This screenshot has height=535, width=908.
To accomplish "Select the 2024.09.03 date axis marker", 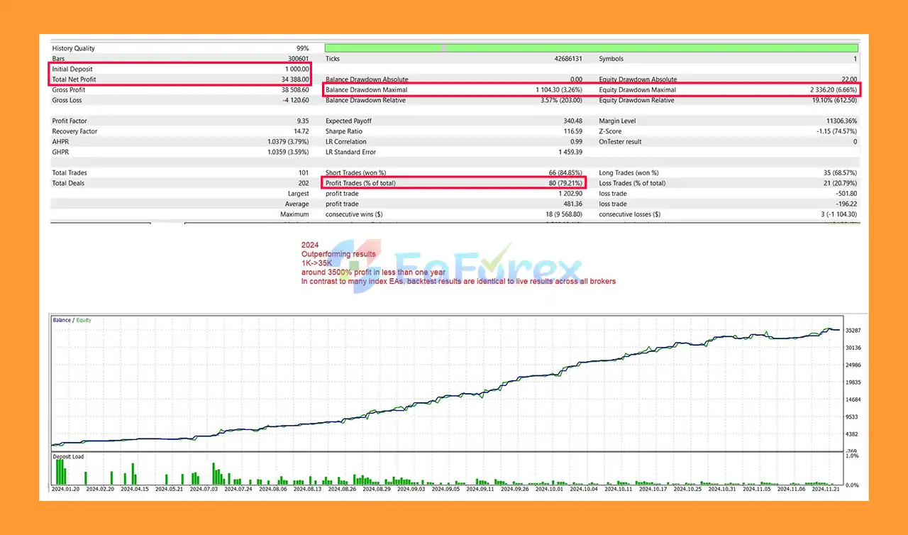I will [x=413, y=489].
